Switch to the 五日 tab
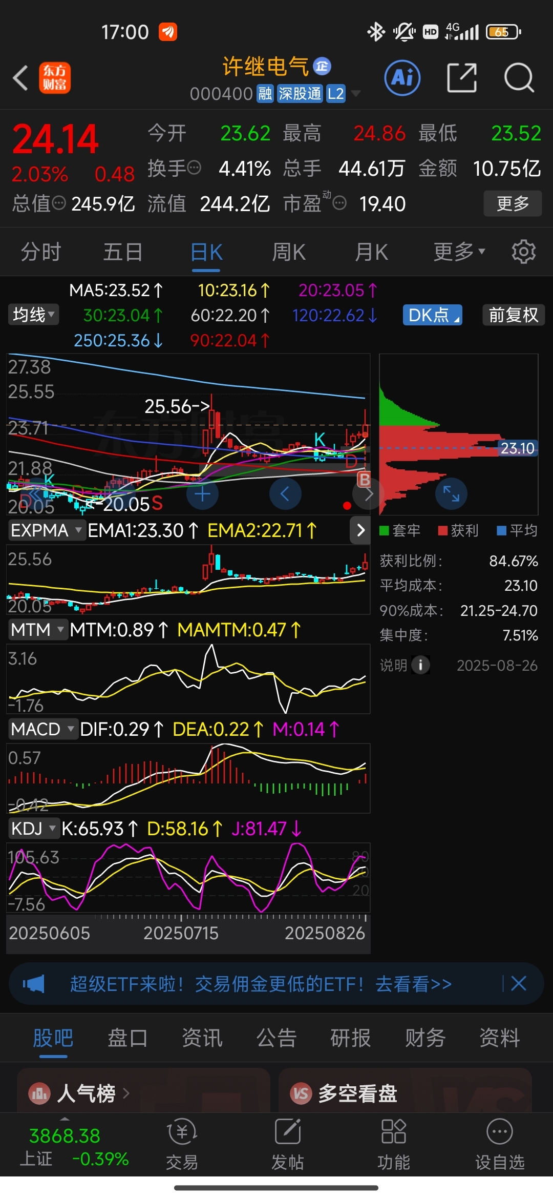Viewport: 553px width, 1199px height. [x=123, y=252]
